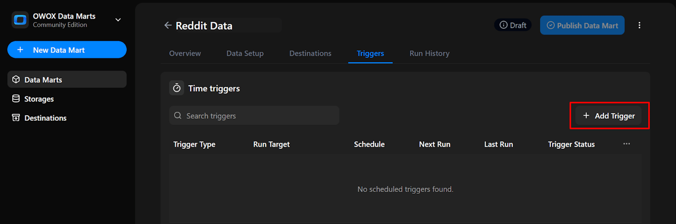The width and height of the screenshot is (676, 224).
Task: Click the Storages database icon
Action: click(16, 99)
